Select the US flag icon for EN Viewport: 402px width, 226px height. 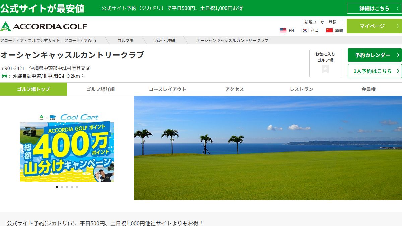[283, 30]
